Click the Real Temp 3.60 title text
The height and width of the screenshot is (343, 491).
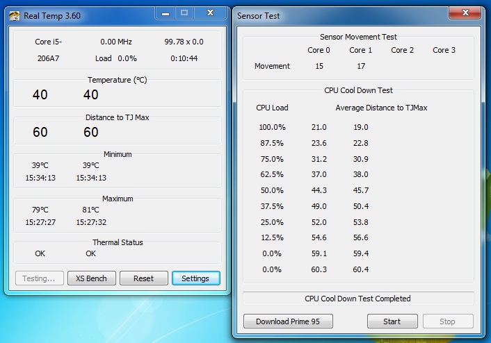click(x=52, y=16)
